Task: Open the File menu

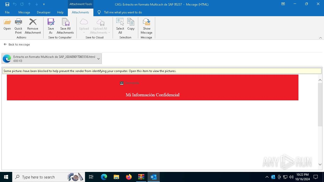Action: coord(7,12)
